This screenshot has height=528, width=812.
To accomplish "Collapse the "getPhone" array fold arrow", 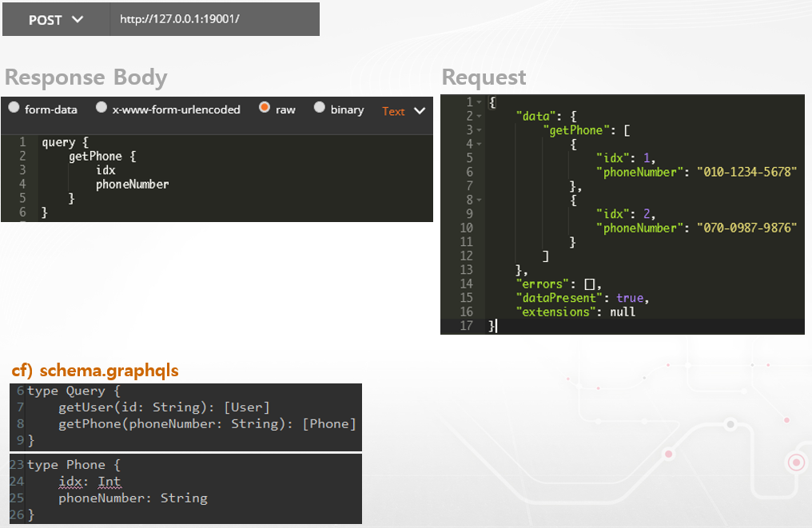I will (x=479, y=130).
